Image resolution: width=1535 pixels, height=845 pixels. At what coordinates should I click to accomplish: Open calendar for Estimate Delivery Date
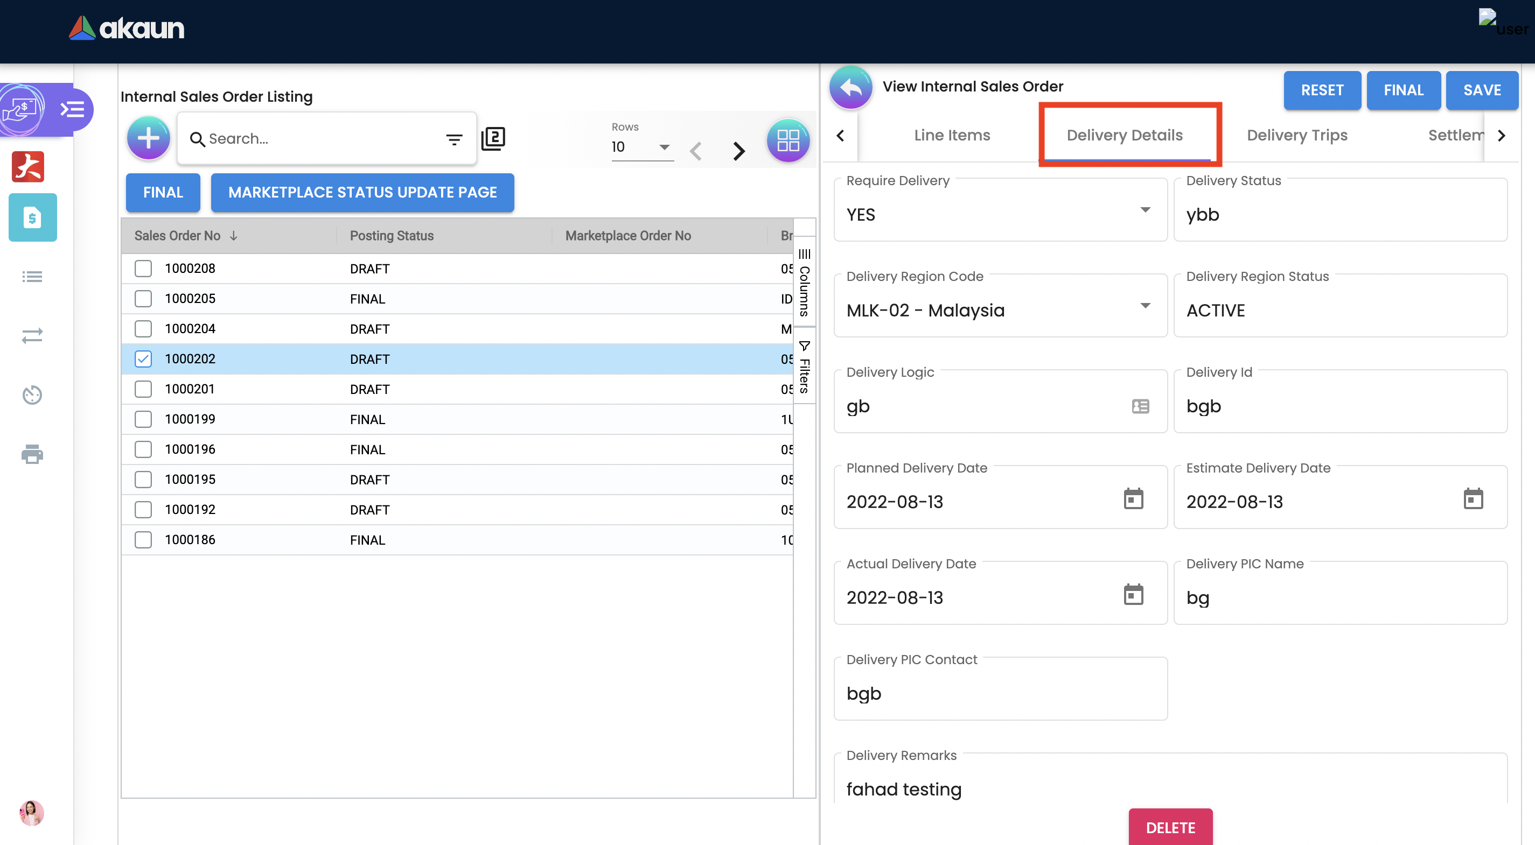(x=1473, y=499)
